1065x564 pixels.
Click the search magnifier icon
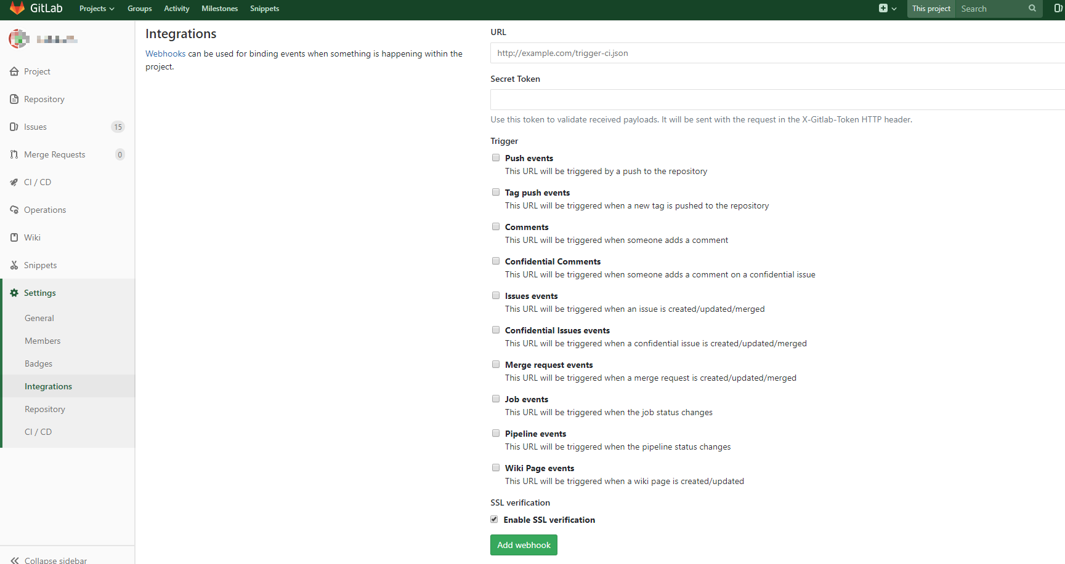point(1032,9)
